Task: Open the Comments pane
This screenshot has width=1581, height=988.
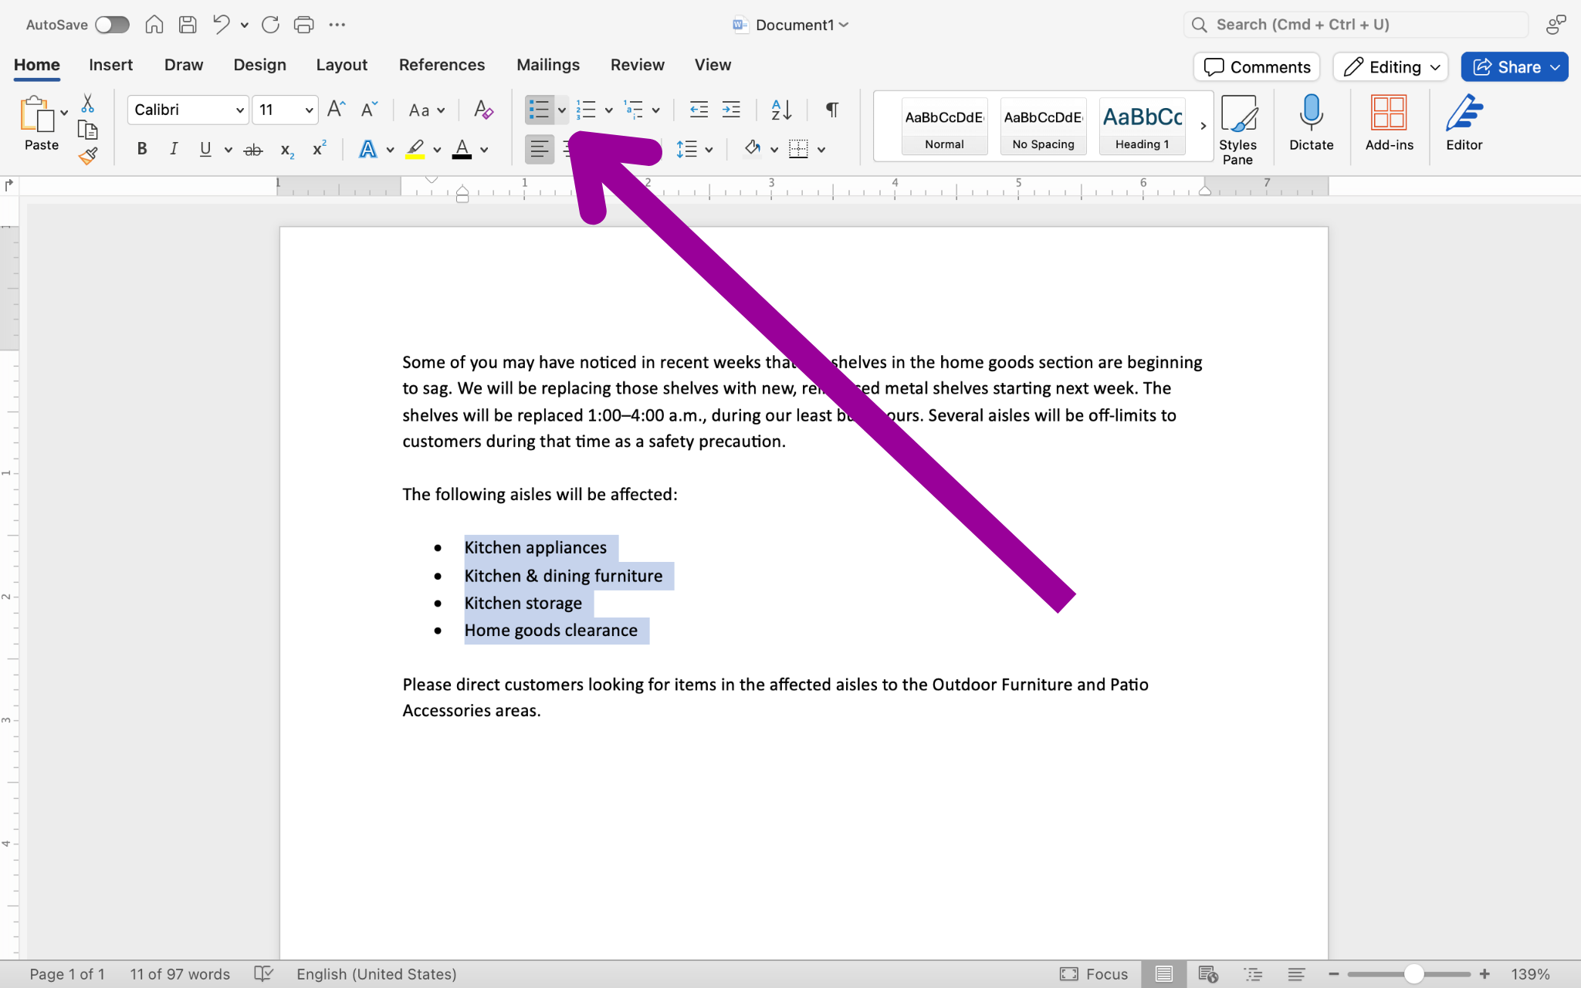Action: 1257,67
